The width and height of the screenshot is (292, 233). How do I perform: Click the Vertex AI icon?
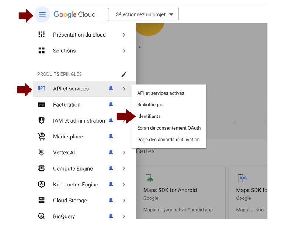click(x=41, y=152)
